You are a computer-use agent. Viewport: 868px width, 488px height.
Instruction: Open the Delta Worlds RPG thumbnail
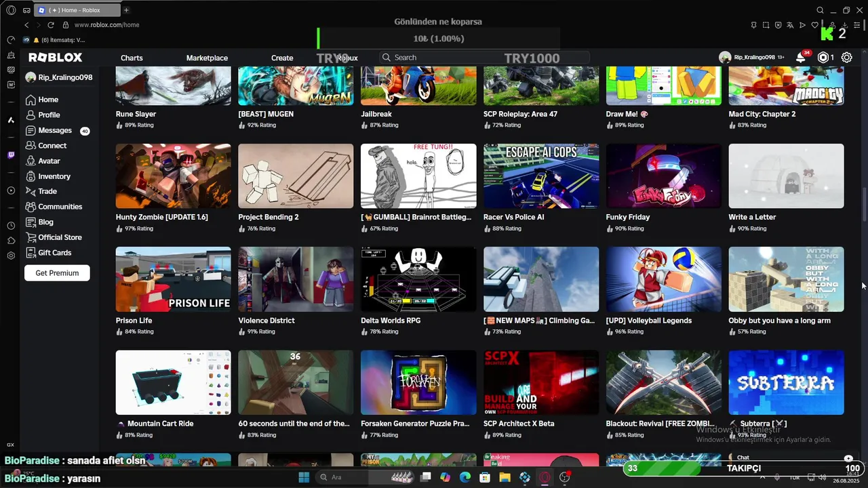(418, 279)
